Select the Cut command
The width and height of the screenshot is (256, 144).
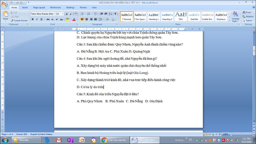pyautogui.click(x=14, y=12)
